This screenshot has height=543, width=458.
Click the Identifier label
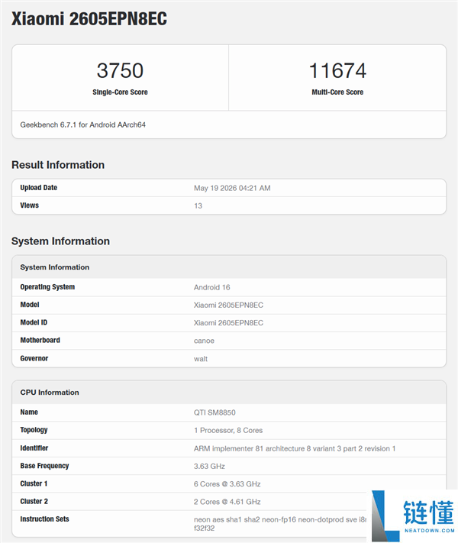[34, 448]
